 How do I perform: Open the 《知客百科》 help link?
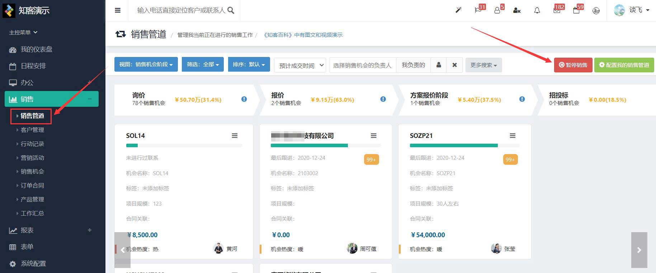(303, 35)
